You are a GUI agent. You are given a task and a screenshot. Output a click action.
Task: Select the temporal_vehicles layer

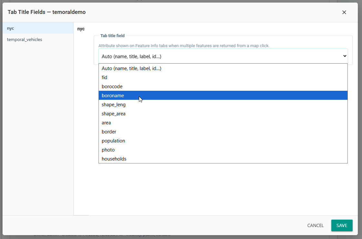[38, 39]
